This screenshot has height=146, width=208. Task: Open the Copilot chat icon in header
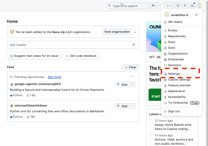[153, 6]
